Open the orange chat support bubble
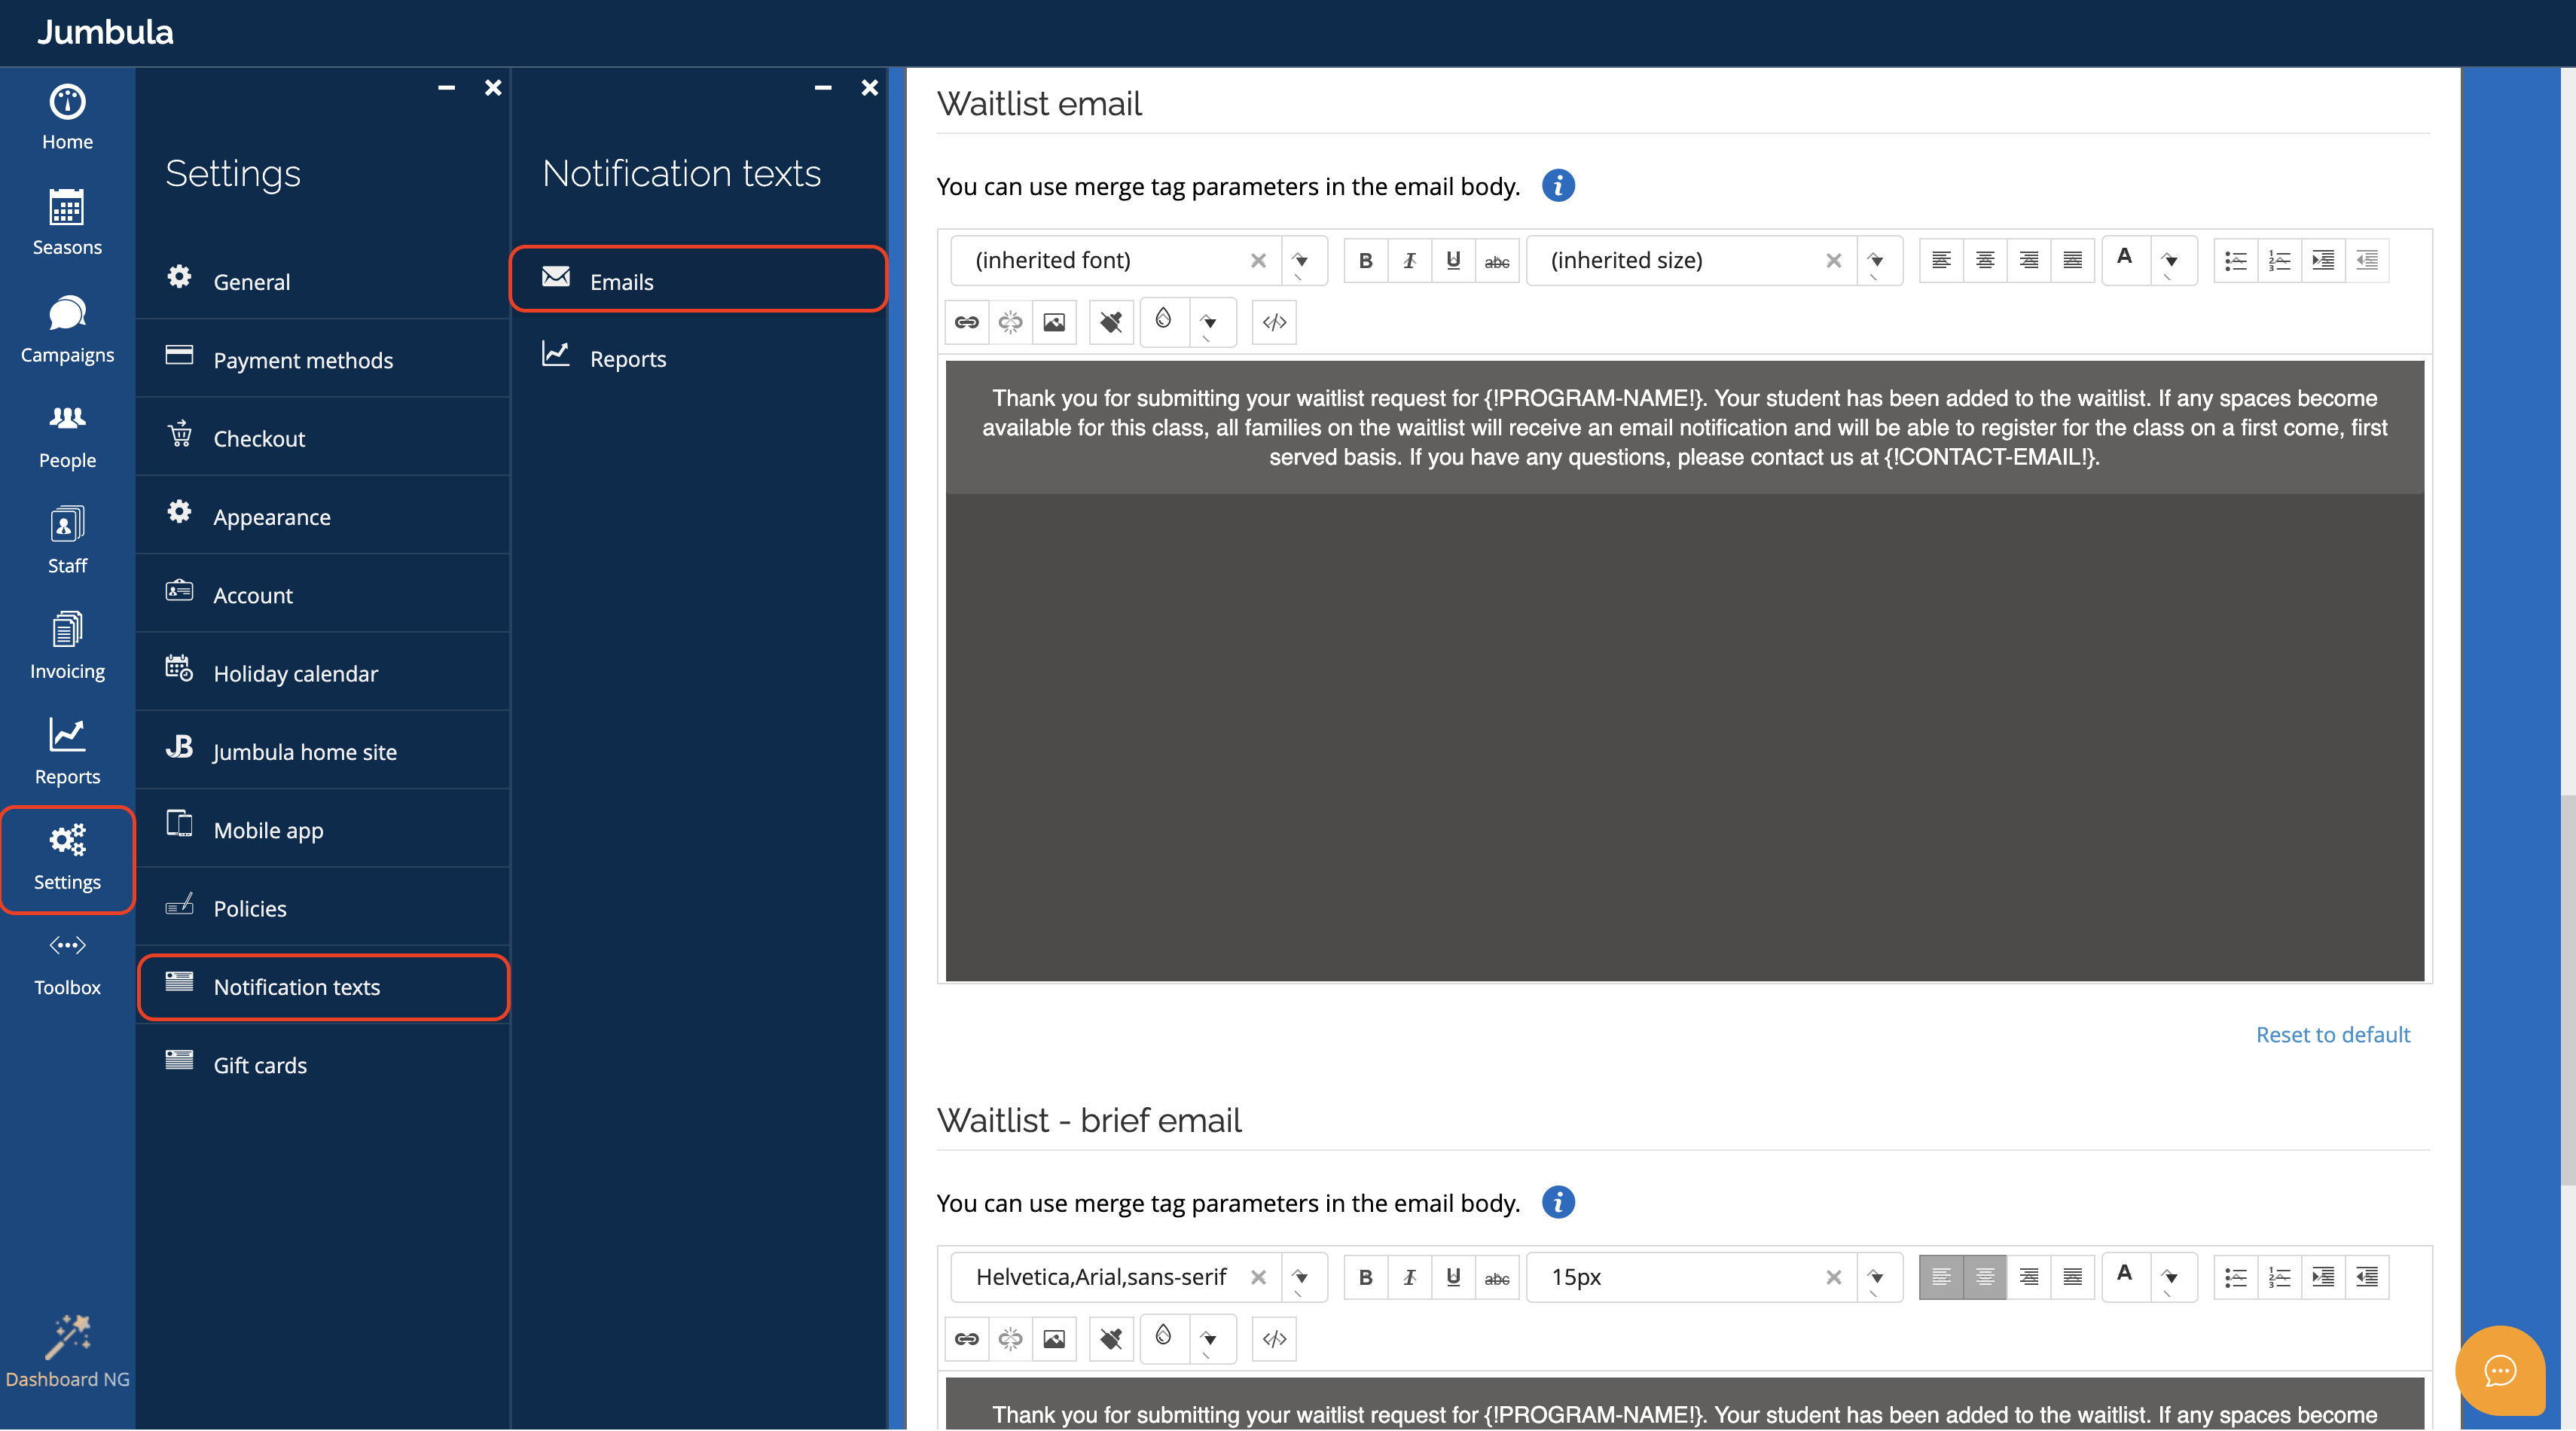 [2499, 1370]
